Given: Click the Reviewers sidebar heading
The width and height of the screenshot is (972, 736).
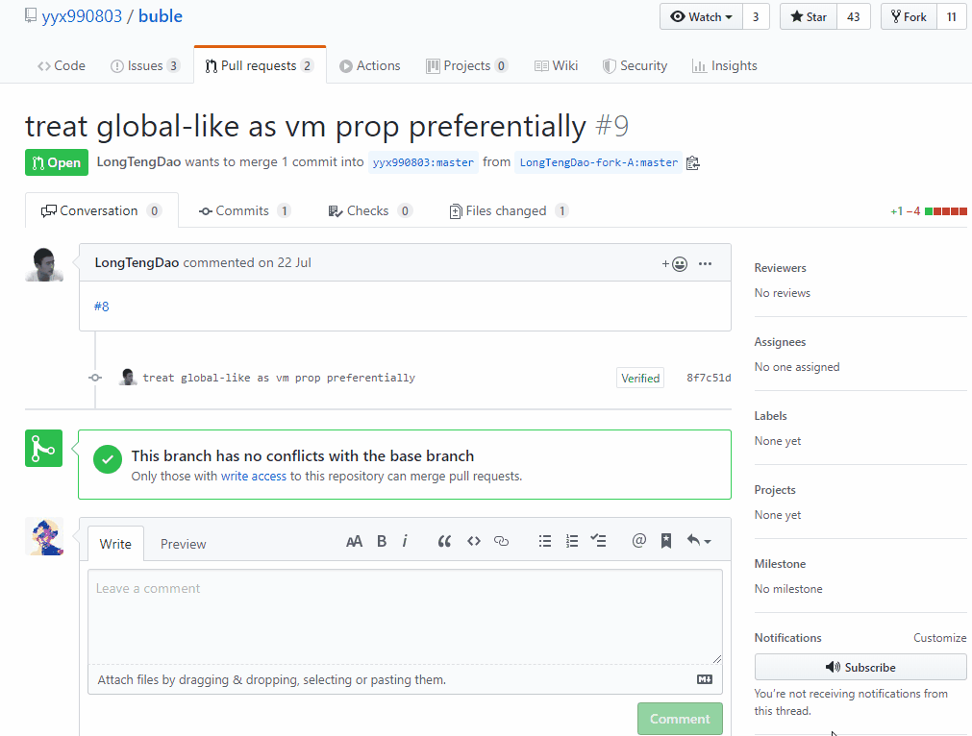Looking at the screenshot, I should tap(780, 268).
